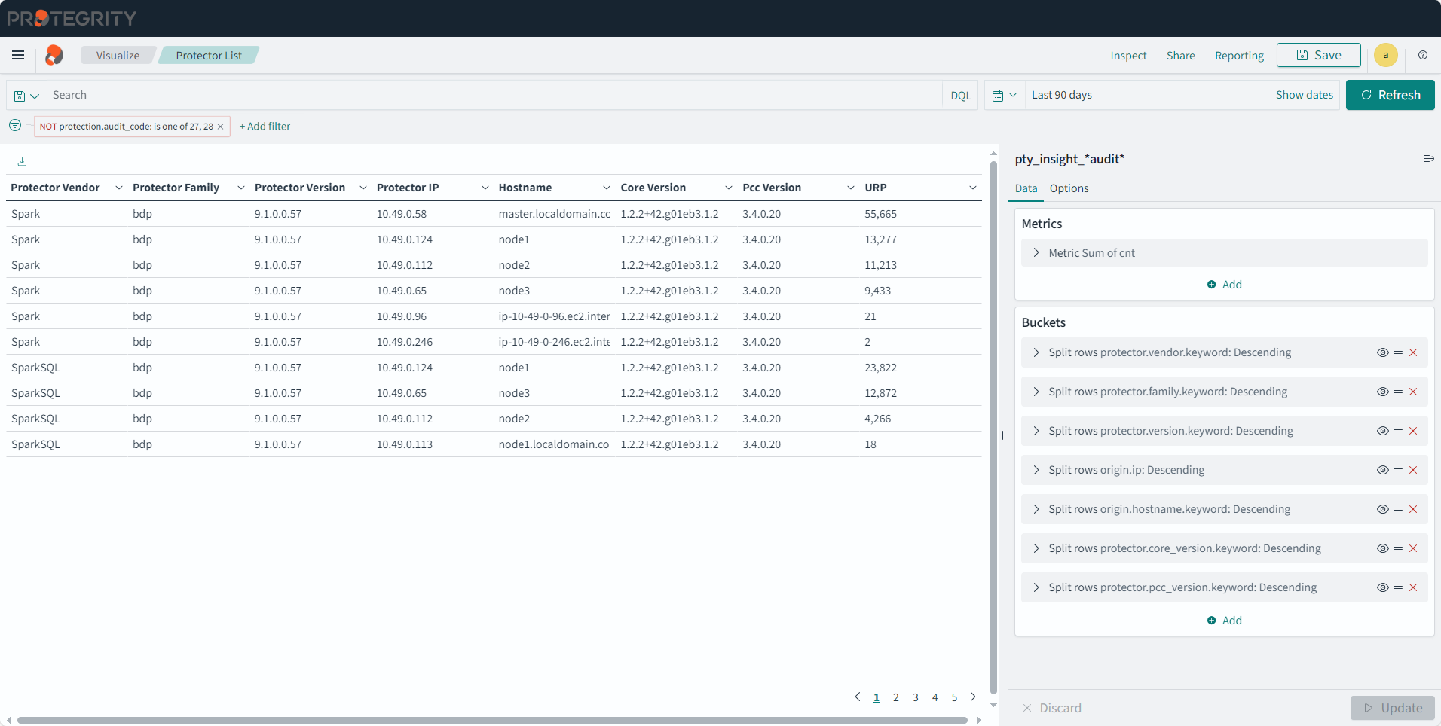The width and height of the screenshot is (1441, 726).
Task: Toggle visibility of protector.version.keyword bucket
Action: tap(1383, 431)
